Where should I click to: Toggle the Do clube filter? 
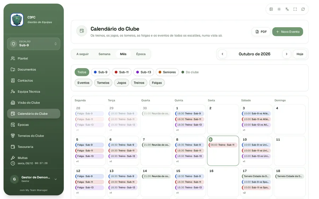[190, 72]
